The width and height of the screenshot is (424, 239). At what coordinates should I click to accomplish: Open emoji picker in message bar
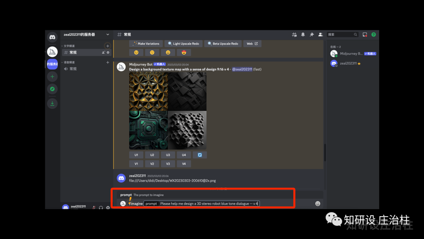[318, 204]
